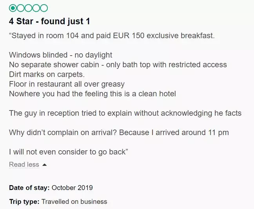
Task: Collapse review using the up arrow
Action: [44, 165]
